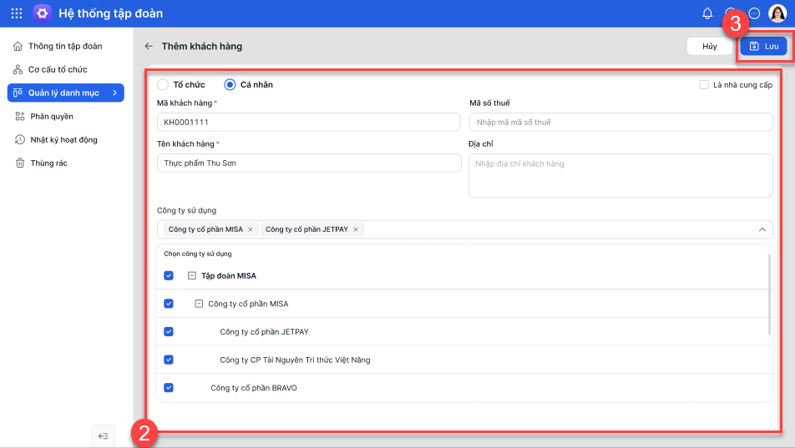Click the Hệ thống tập đoàn gear logo

click(x=42, y=13)
